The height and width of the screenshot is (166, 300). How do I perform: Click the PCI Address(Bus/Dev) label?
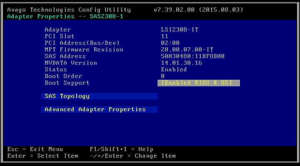pyautogui.click(x=82, y=43)
